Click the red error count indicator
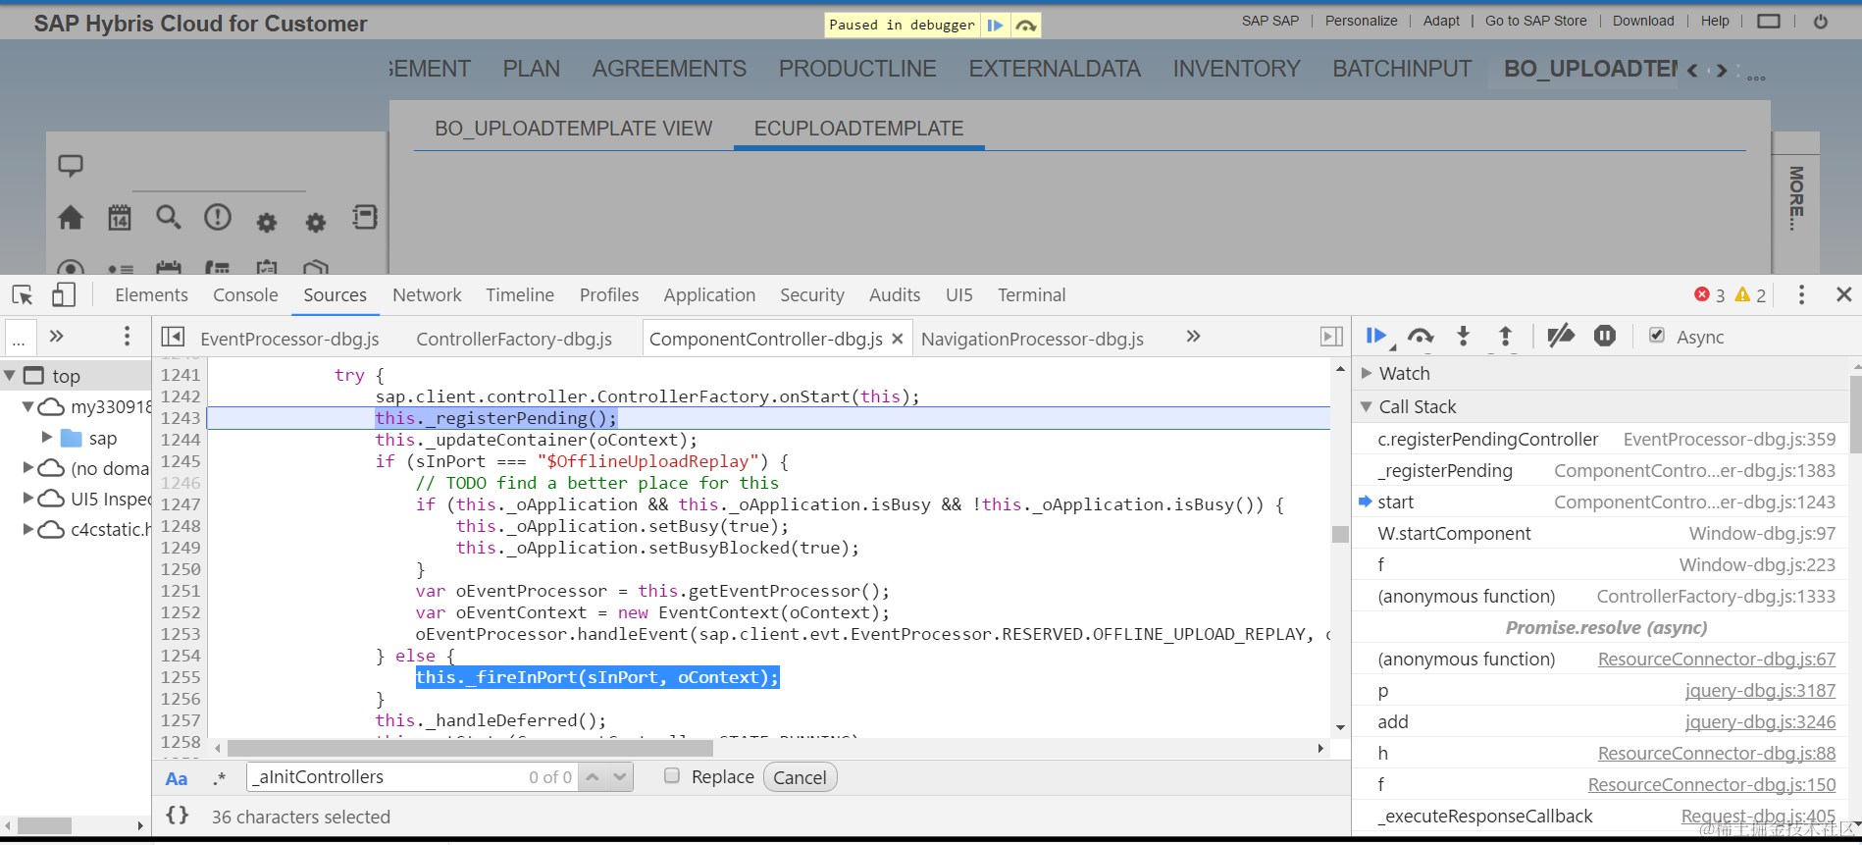This screenshot has width=1862, height=845. (1709, 295)
